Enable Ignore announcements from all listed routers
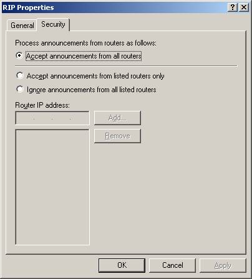Viewport: 252px width, 279px height. [20, 89]
